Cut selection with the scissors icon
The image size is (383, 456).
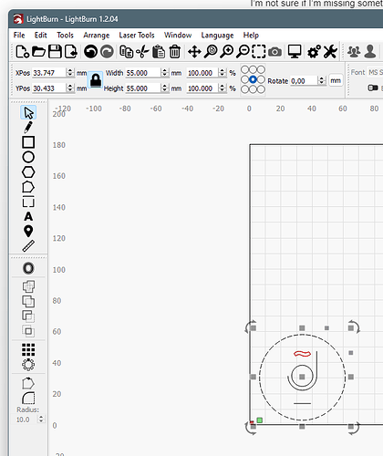pos(142,51)
